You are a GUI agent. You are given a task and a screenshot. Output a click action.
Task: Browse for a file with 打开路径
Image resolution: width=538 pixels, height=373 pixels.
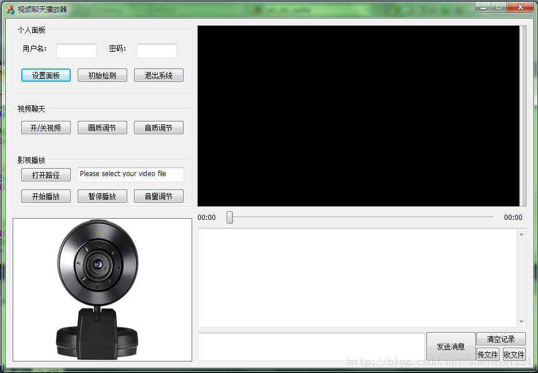point(46,174)
